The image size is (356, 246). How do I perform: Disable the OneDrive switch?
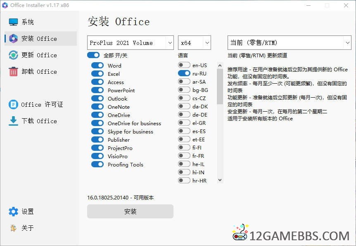point(97,115)
